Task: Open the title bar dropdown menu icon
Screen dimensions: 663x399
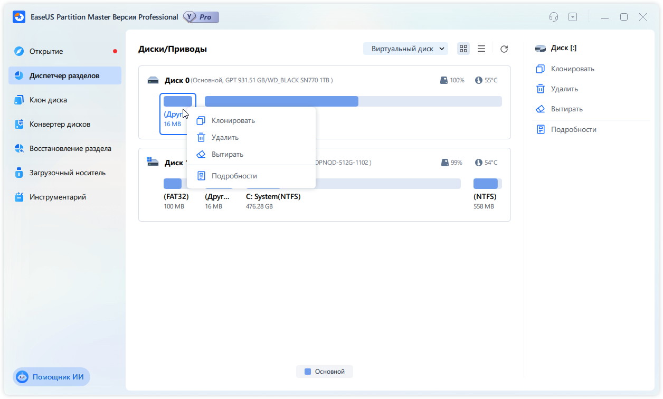Action: 573,17
